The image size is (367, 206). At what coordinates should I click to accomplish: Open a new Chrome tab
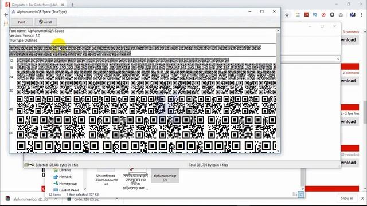(x=73, y=5)
